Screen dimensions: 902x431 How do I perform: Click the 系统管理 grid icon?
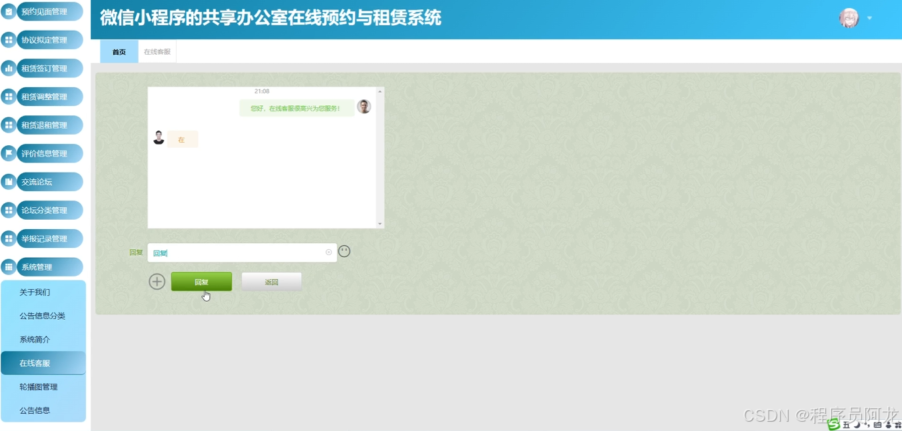tap(9, 267)
